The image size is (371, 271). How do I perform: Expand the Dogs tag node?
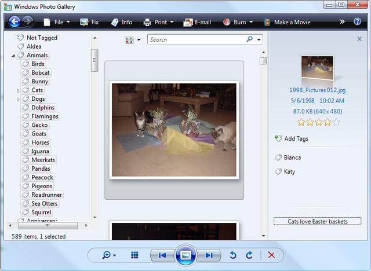click(x=18, y=100)
